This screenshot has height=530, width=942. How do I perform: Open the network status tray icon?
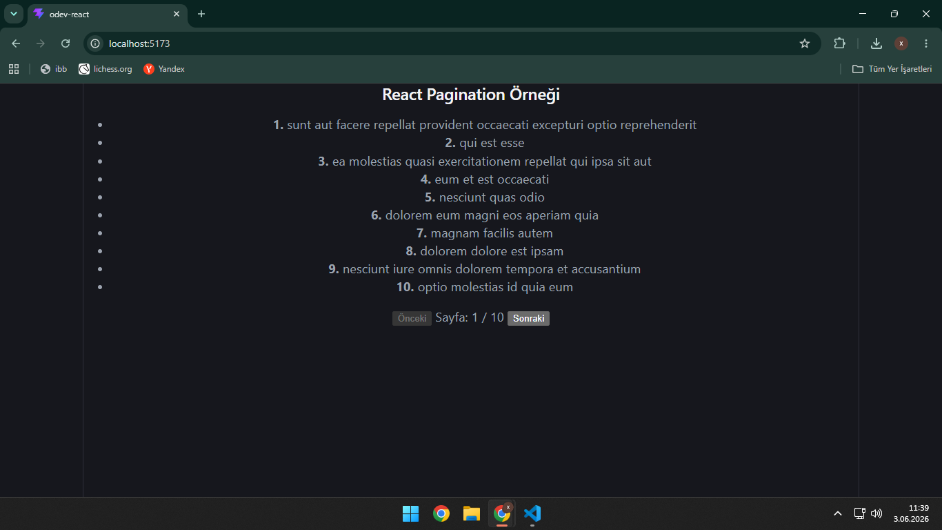coord(859,513)
